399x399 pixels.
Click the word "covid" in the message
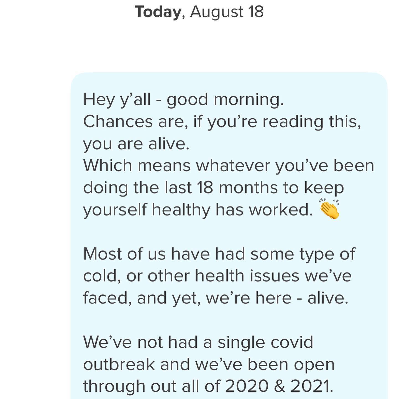pos(291,342)
